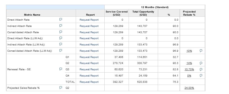Viewport: 229px width, 94px height.
Task: Select the Projected Sales Rebate % label
Action: [23, 88]
